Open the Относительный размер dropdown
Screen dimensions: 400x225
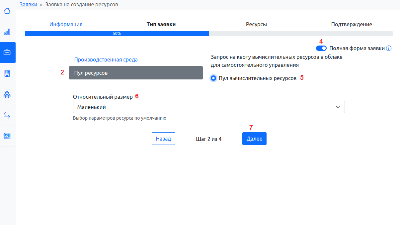208,107
